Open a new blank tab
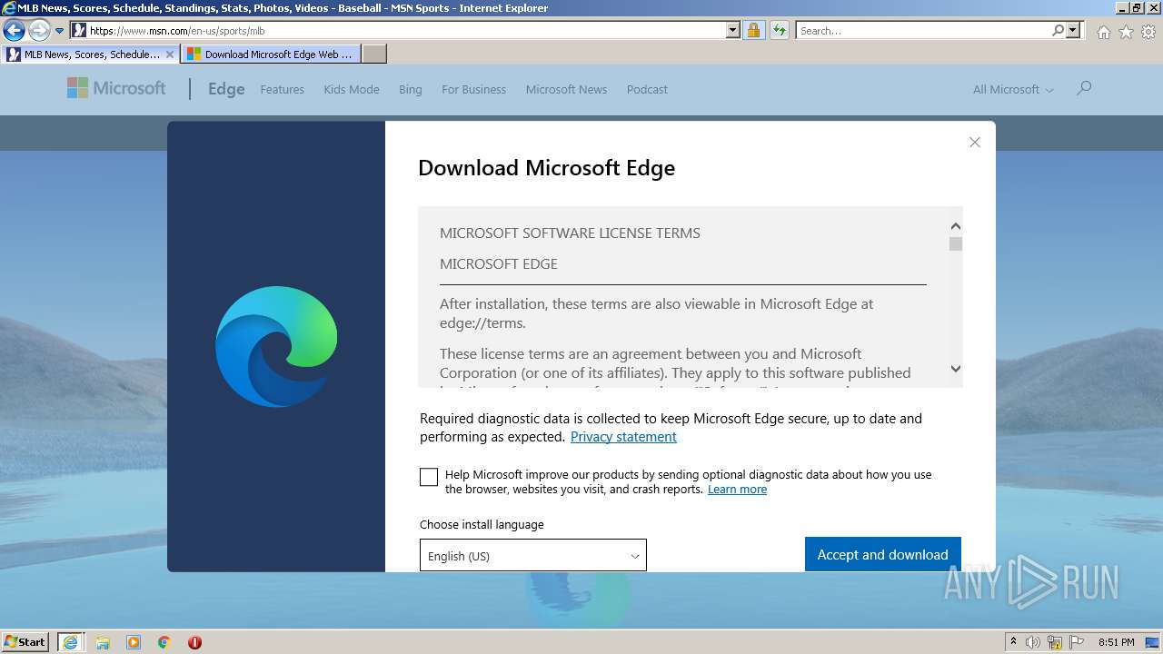Image resolution: width=1163 pixels, height=654 pixels. [374, 54]
